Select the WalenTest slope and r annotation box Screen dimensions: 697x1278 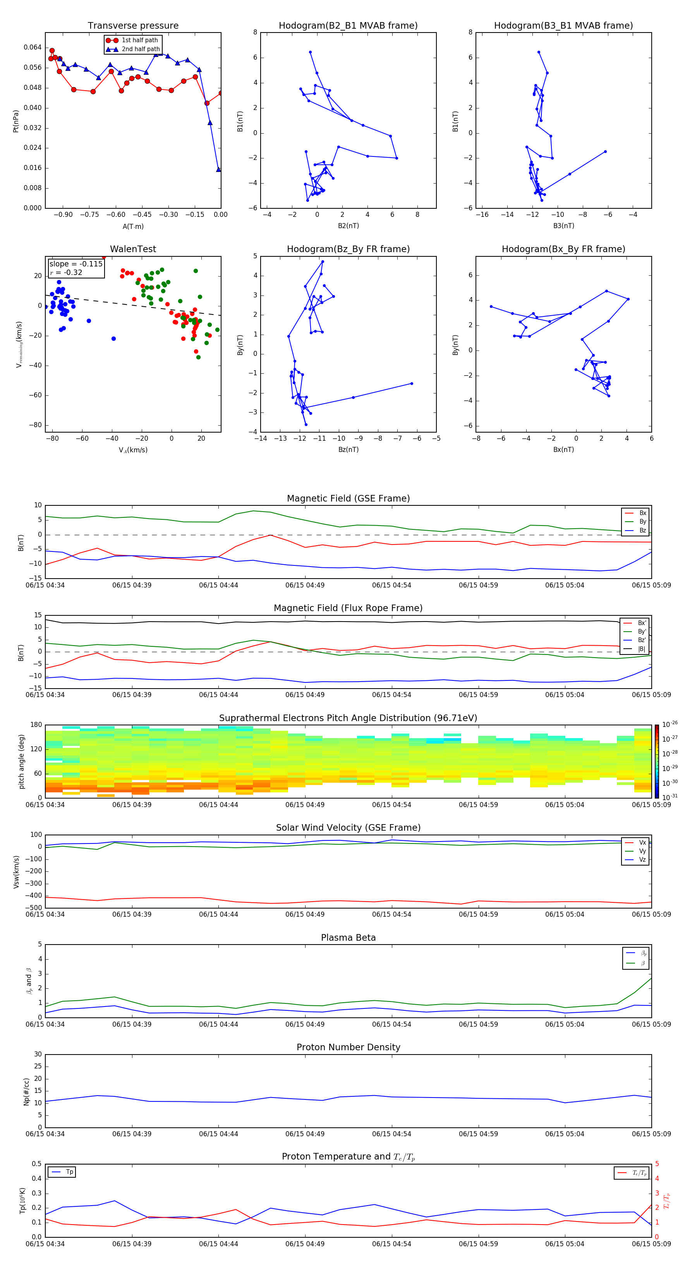tap(76, 268)
